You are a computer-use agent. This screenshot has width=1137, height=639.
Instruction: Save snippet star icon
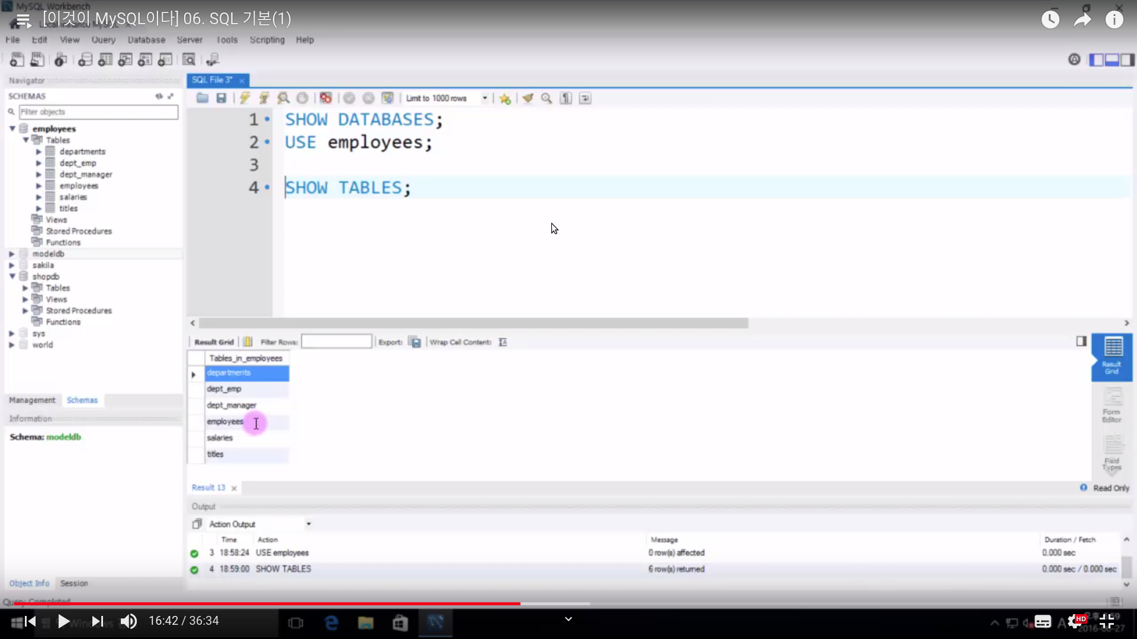point(505,98)
